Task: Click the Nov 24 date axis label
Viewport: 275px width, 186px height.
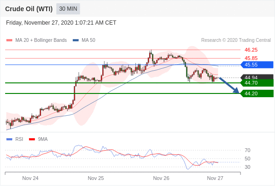Action: tap(30, 178)
